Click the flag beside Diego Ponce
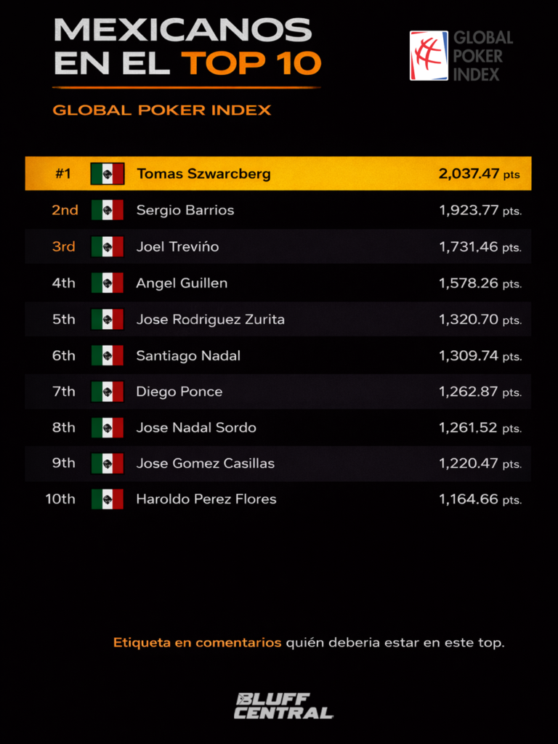558x744 pixels. [x=108, y=392]
